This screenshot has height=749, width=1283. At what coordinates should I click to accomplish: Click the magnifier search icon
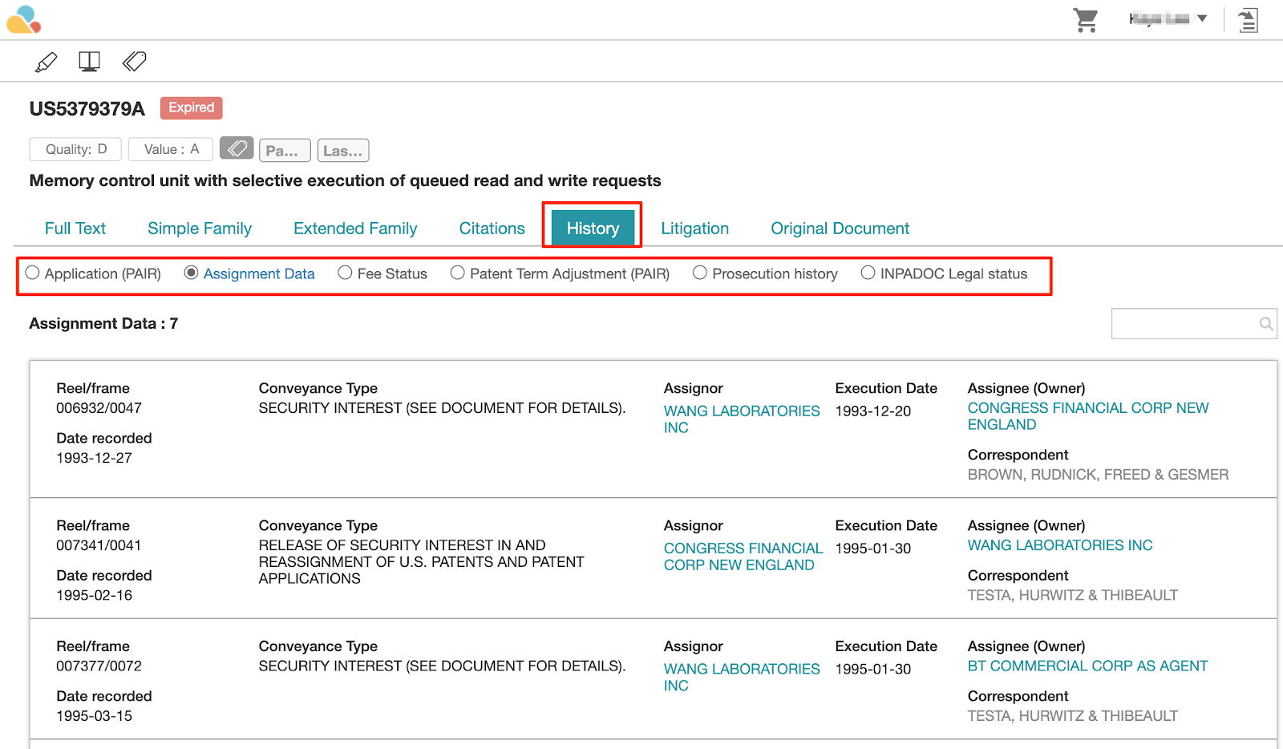1266,324
